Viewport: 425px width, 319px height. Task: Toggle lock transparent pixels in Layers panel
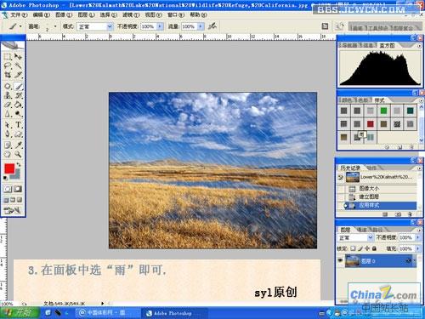353,248
